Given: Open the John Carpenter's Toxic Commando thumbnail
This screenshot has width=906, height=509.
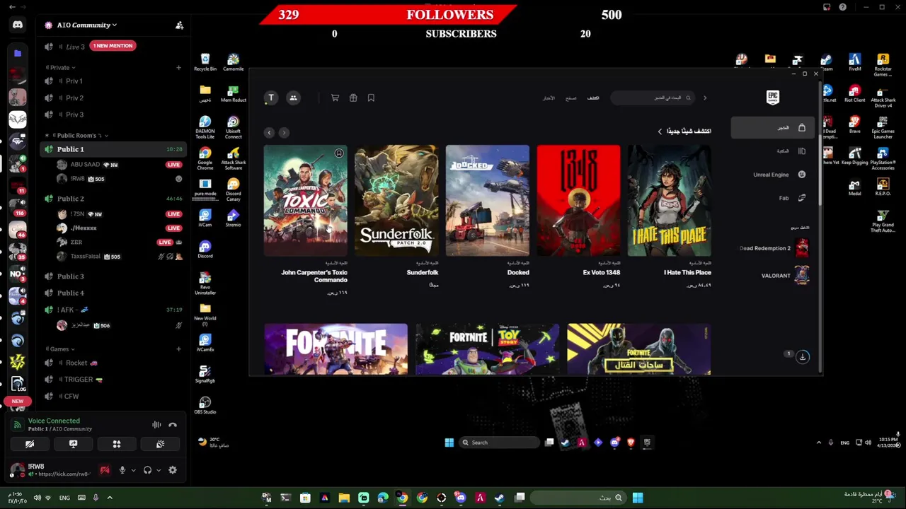Looking at the screenshot, I should click(305, 200).
